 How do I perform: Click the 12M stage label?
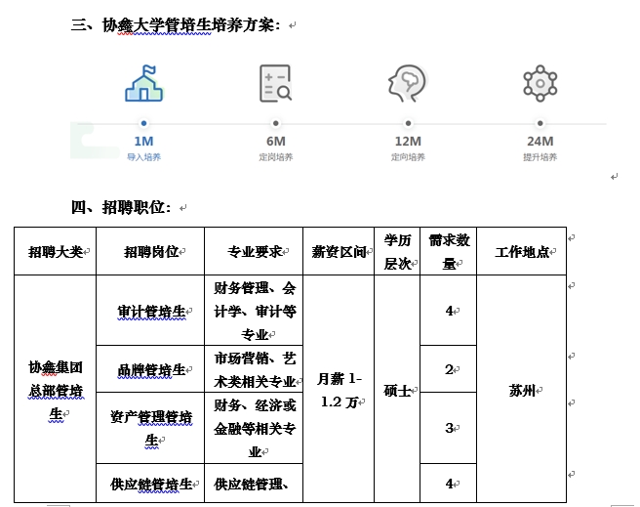pos(408,142)
